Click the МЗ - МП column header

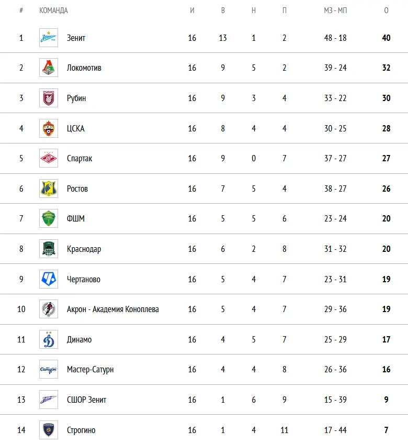[335, 10]
